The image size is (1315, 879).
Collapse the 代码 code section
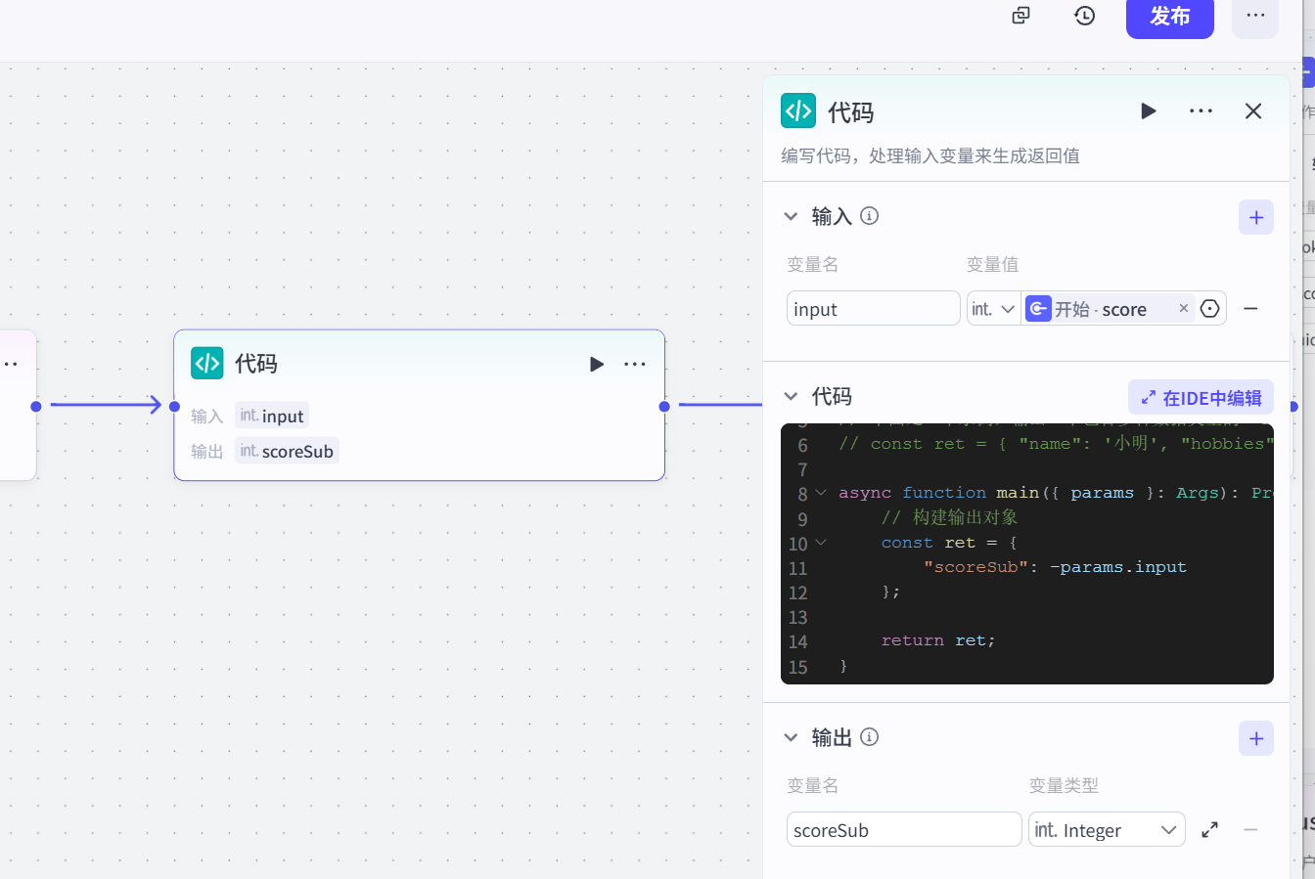pos(791,397)
